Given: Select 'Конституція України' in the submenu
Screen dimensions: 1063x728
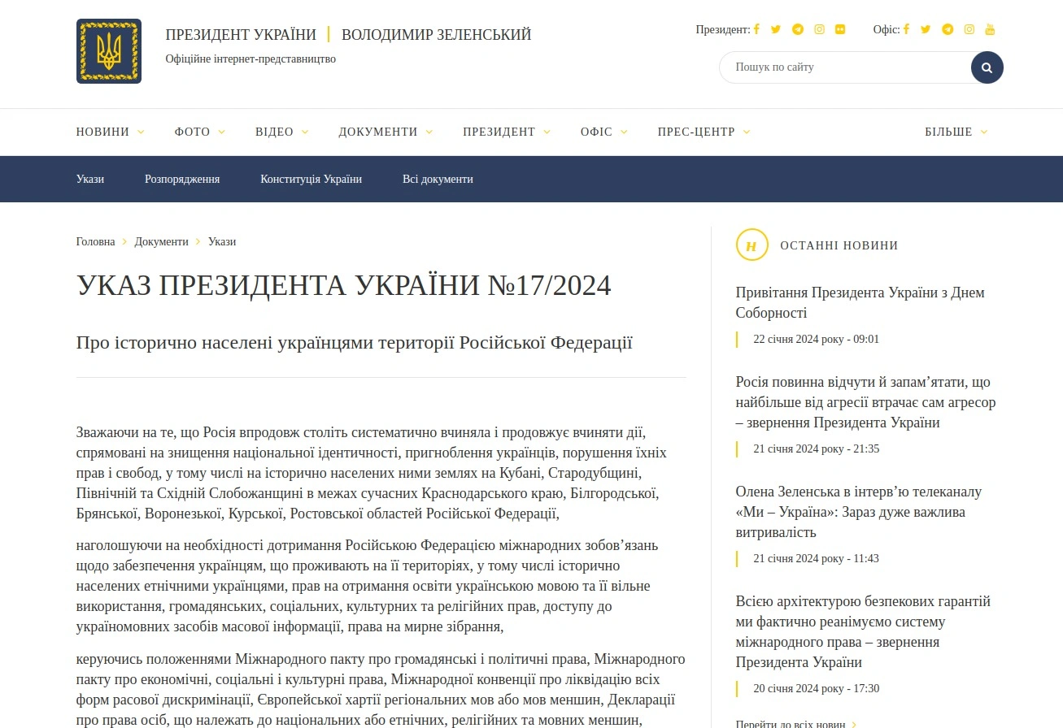Looking at the screenshot, I should (311, 179).
